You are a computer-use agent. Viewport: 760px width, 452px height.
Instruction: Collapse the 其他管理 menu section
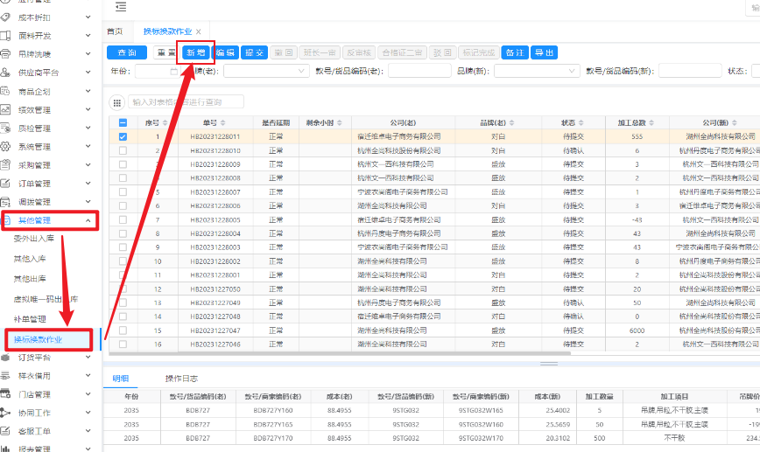click(x=88, y=220)
